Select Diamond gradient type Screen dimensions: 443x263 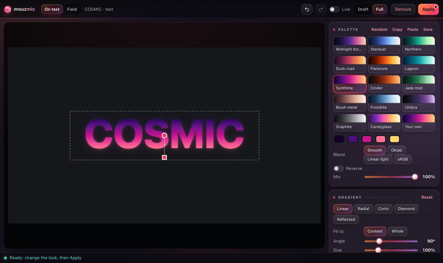coord(406,209)
